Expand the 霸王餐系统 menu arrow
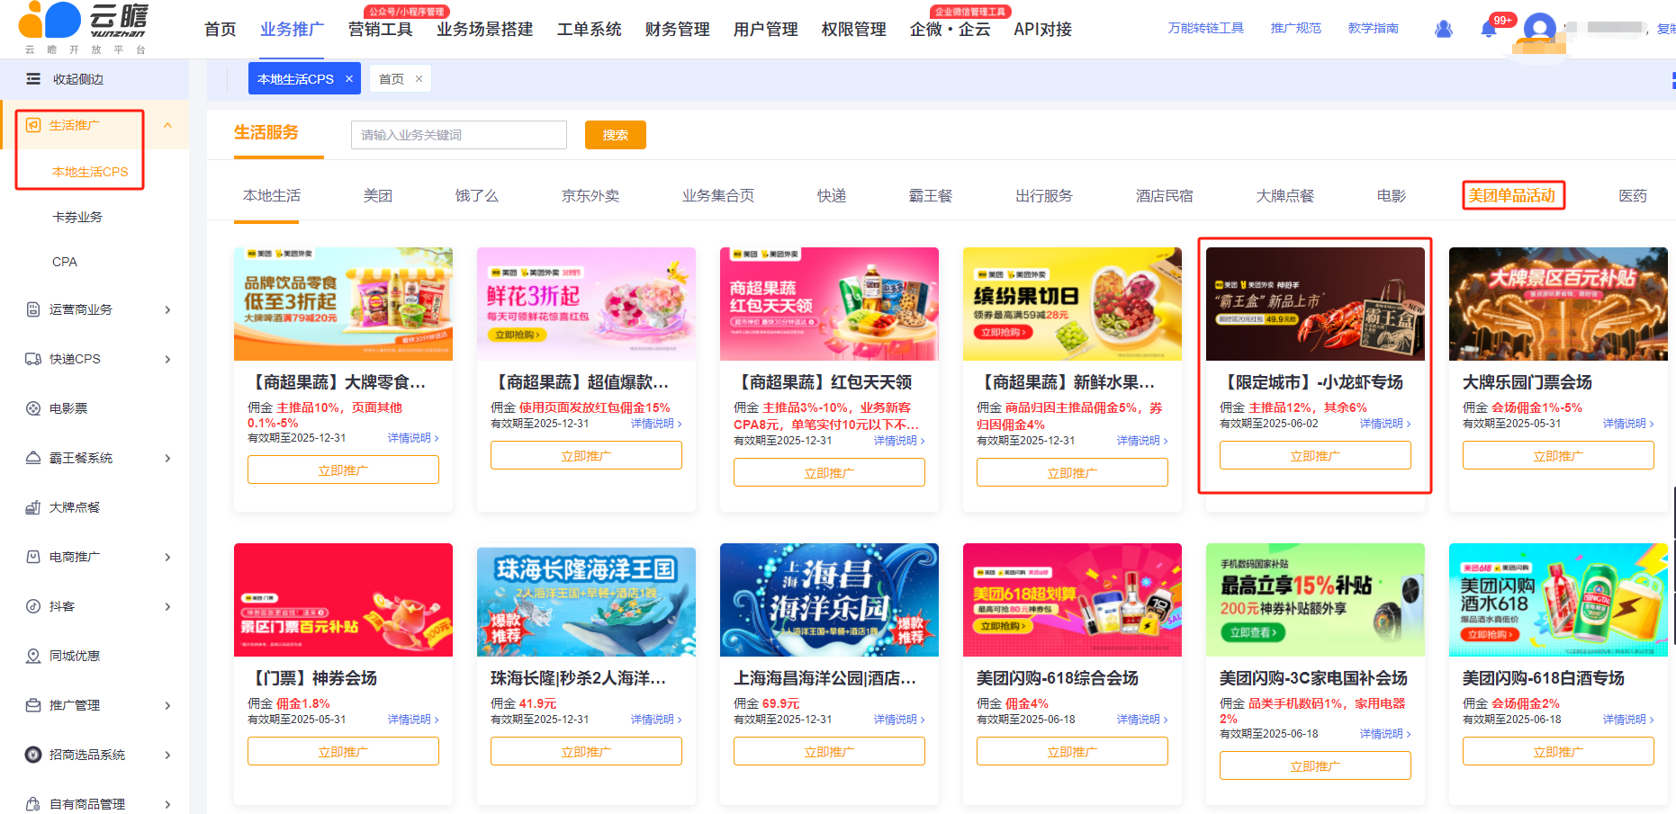The image size is (1676, 814). coord(168,458)
